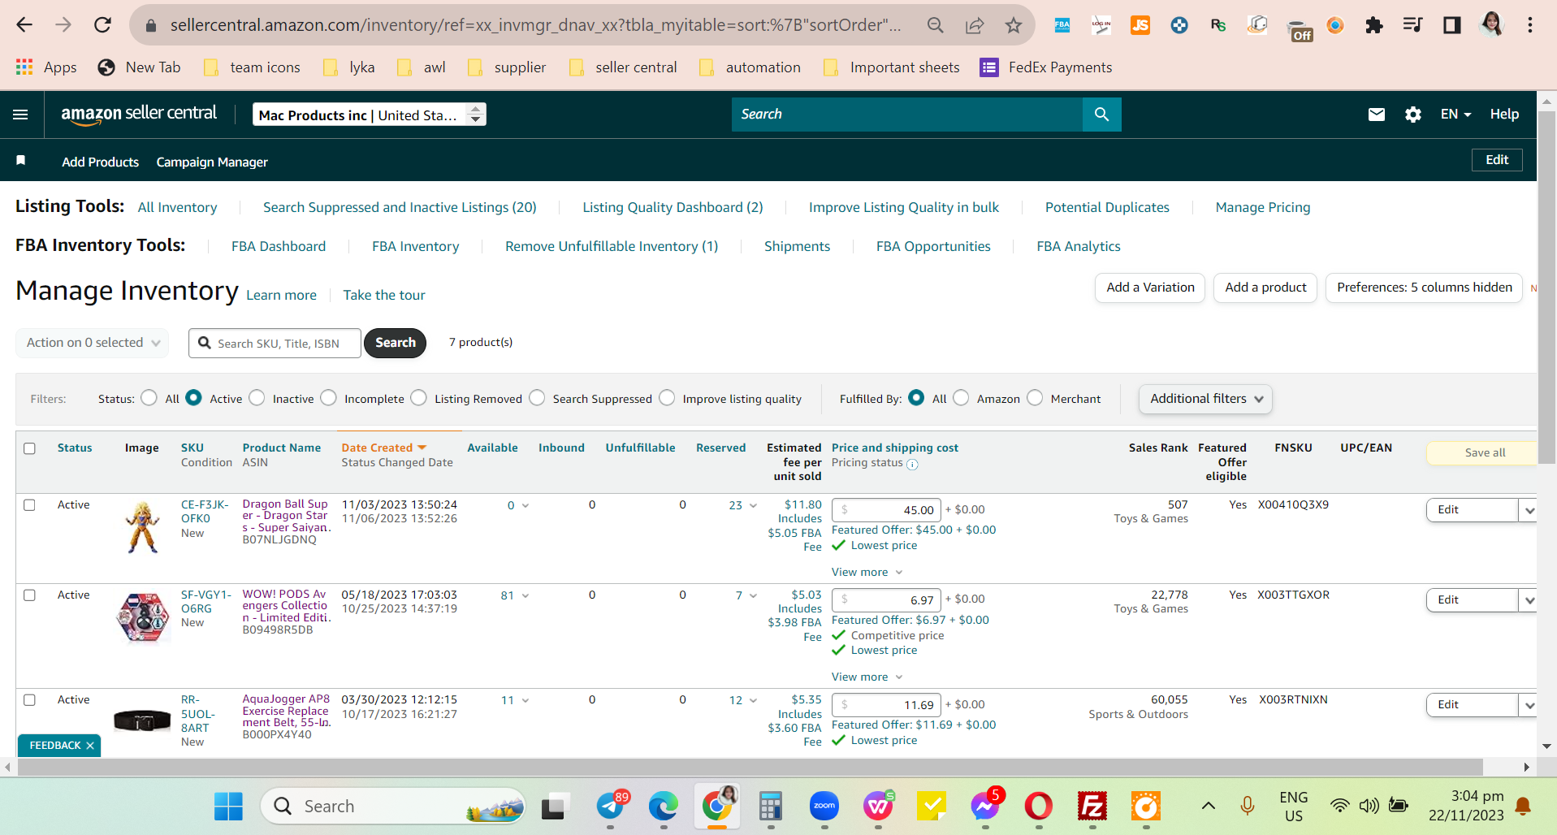Screen dimensions: 1557x835
Task: Click the Pricing status info icon
Action: 912,465
